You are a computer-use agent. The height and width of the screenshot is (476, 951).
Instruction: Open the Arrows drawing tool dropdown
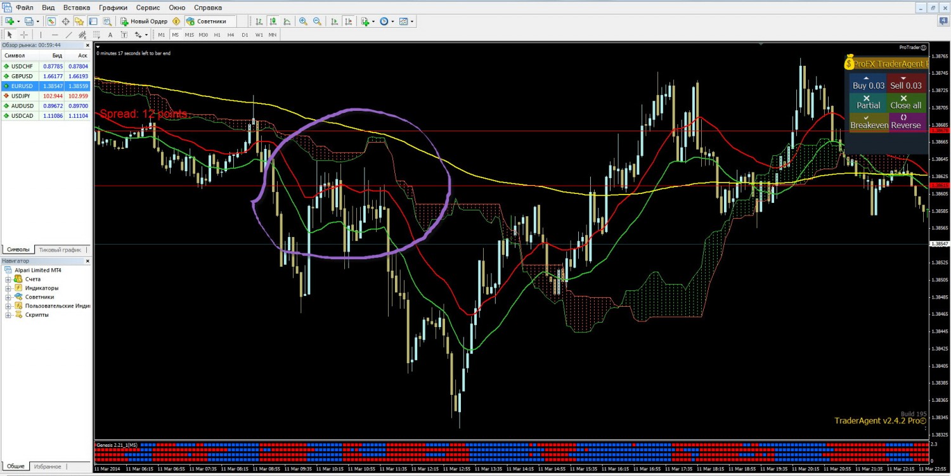(x=146, y=34)
